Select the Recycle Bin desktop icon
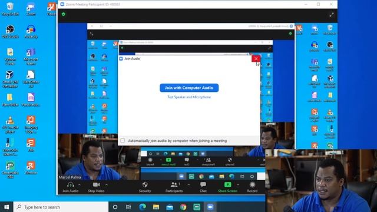 click(10, 9)
